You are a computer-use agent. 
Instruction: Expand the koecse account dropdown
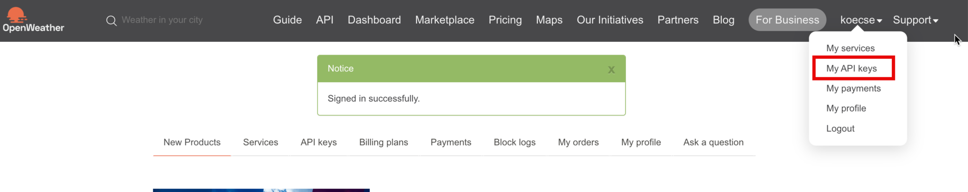(x=861, y=20)
